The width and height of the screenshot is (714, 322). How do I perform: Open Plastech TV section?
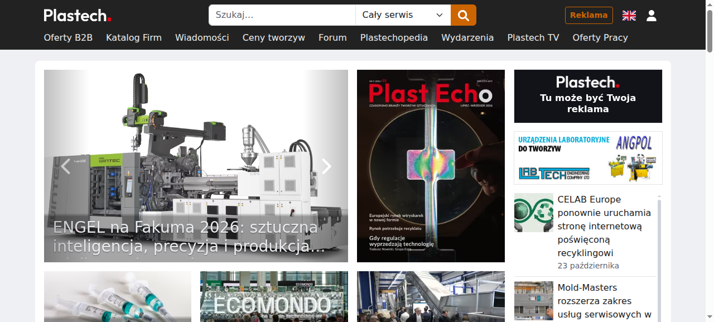click(x=533, y=37)
